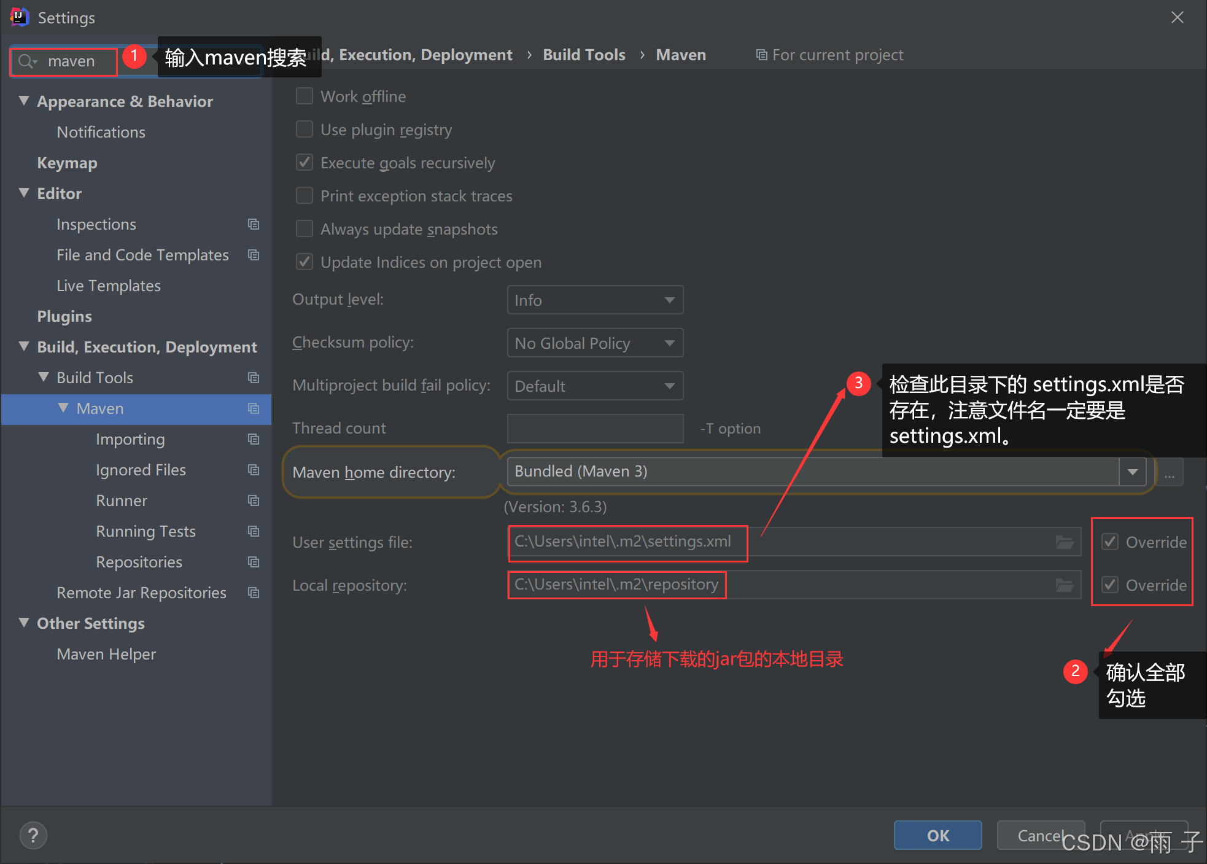Select Maven Helper under Other Settings
Image resolution: width=1207 pixels, height=864 pixels.
click(106, 654)
